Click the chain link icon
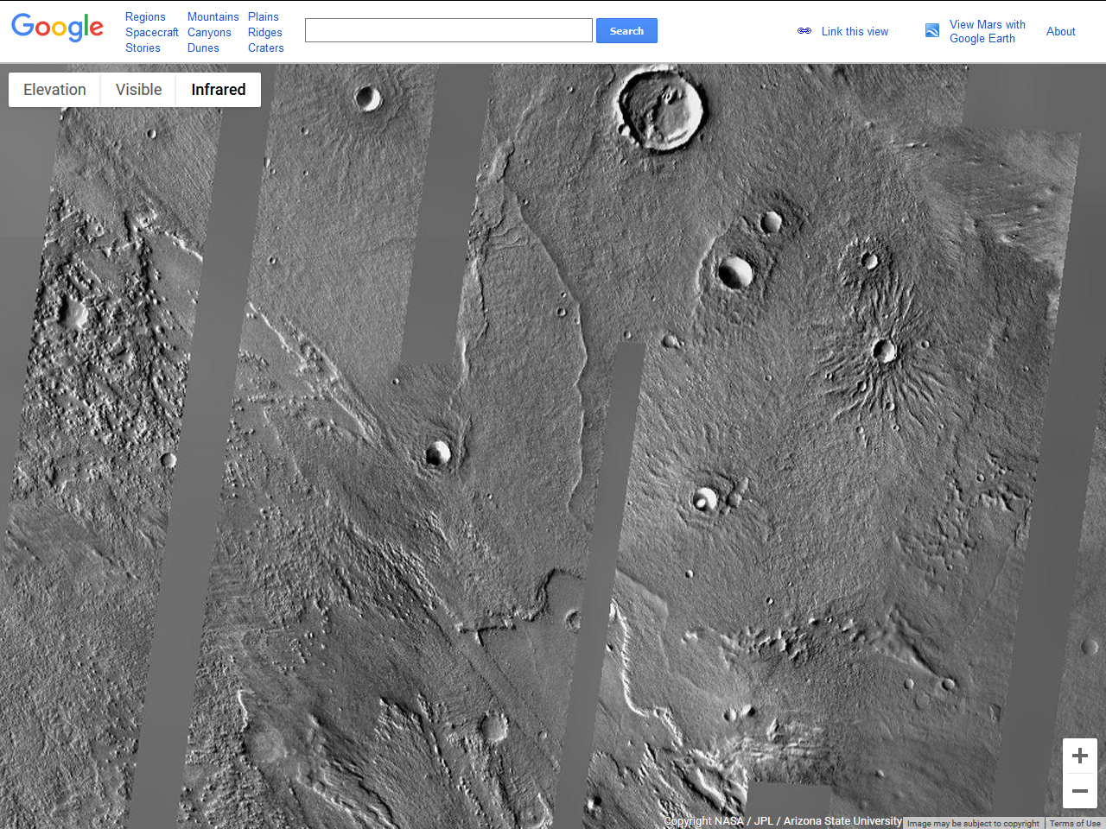This screenshot has height=829, width=1106. [804, 31]
